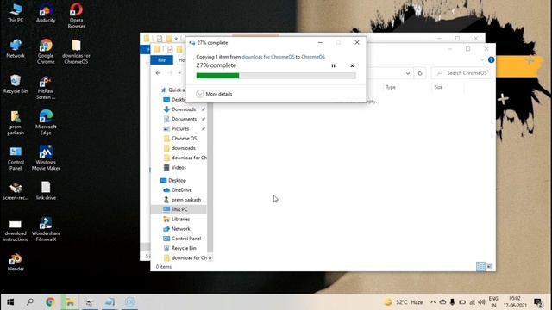Open Network desktop icon

tap(16, 48)
